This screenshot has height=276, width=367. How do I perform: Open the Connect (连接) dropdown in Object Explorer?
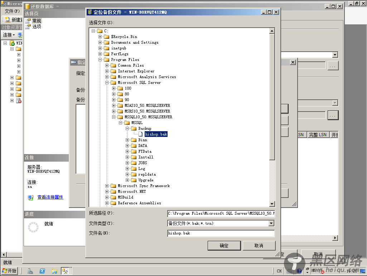coord(9,35)
